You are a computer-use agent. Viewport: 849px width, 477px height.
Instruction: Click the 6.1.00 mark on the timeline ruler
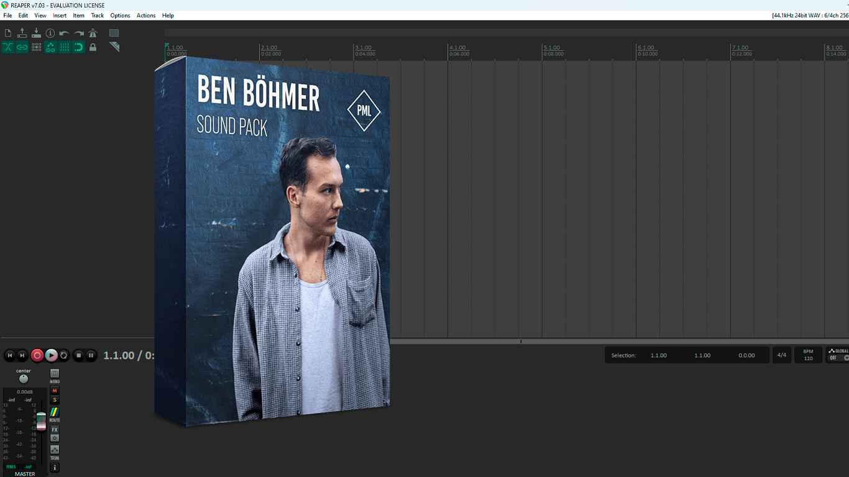pos(646,48)
